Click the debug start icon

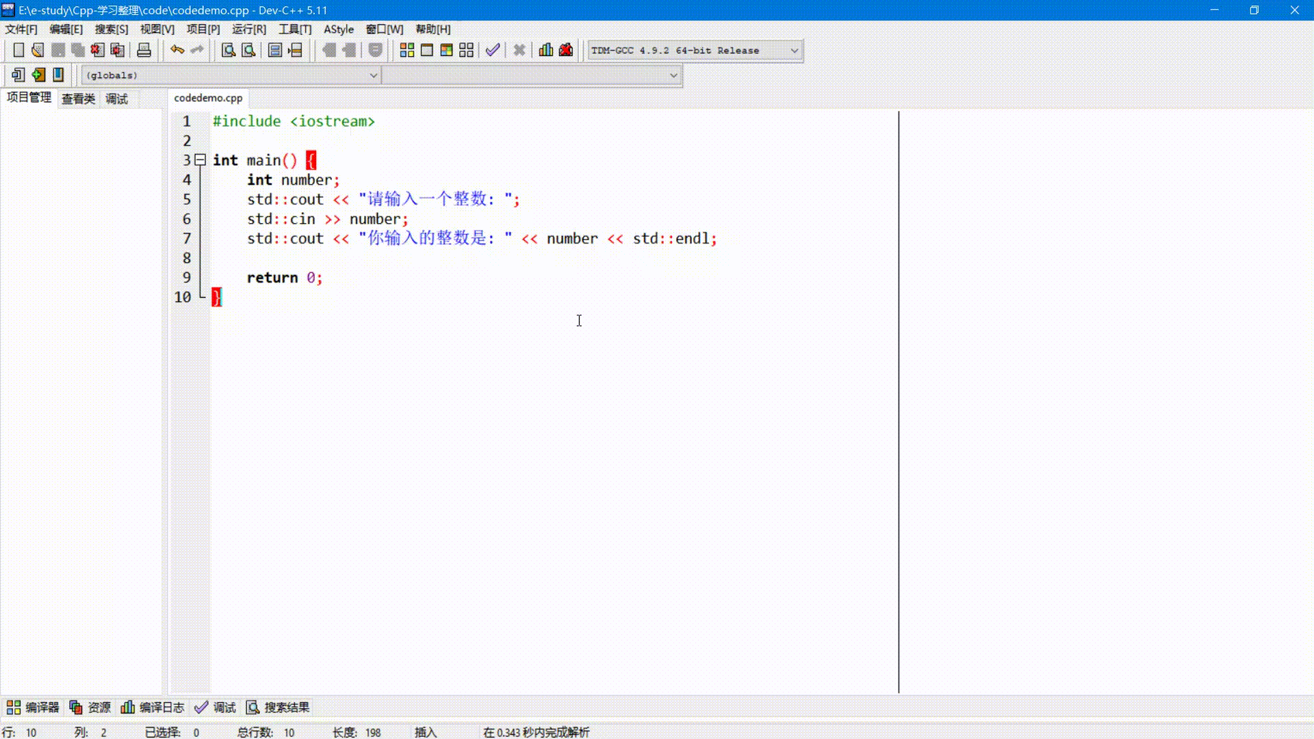(546, 50)
